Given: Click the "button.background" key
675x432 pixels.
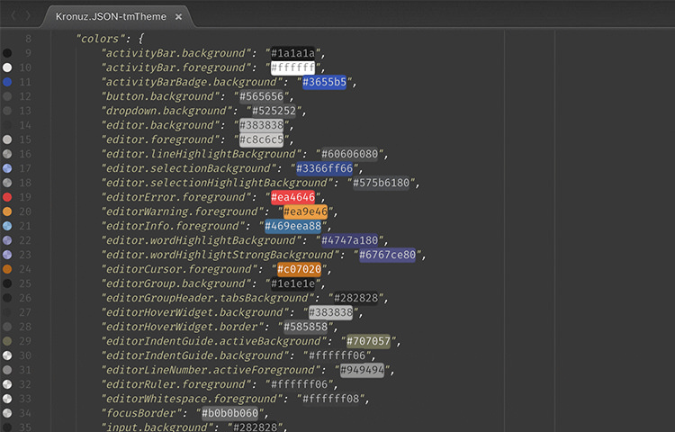Looking at the screenshot, I should (x=159, y=96).
